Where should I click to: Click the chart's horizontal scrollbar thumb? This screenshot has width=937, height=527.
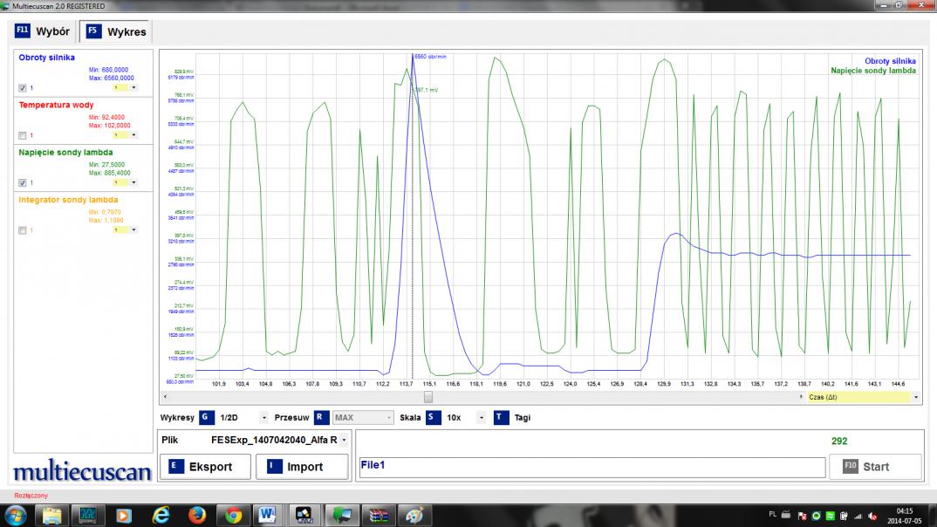pos(427,397)
